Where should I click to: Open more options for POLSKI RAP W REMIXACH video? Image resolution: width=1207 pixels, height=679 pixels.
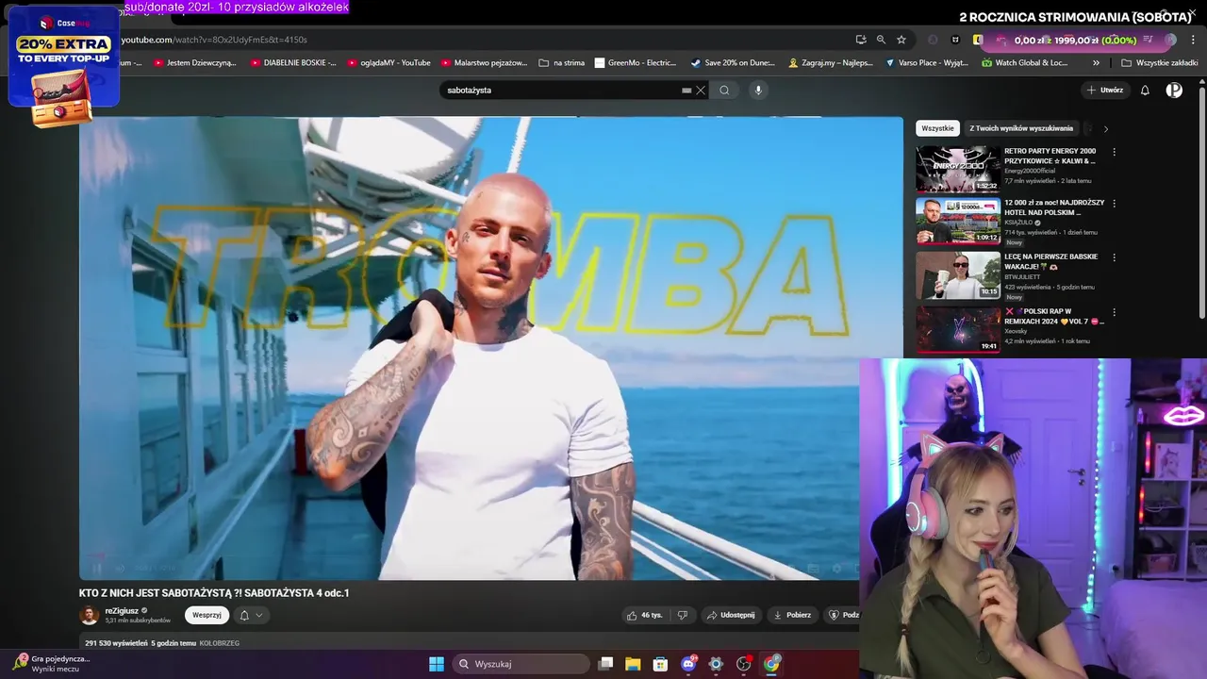pyautogui.click(x=1114, y=312)
